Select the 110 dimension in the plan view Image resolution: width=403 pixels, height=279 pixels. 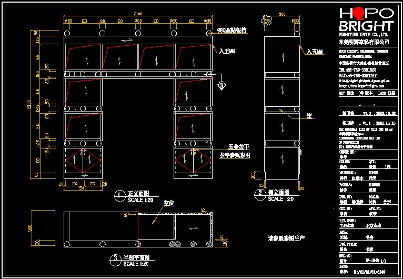pos(225,244)
